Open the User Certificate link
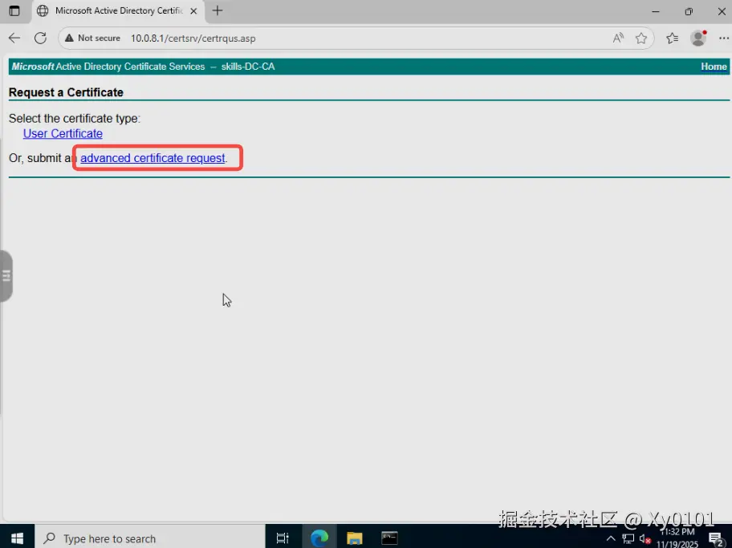The image size is (732, 548). click(x=63, y=133)
